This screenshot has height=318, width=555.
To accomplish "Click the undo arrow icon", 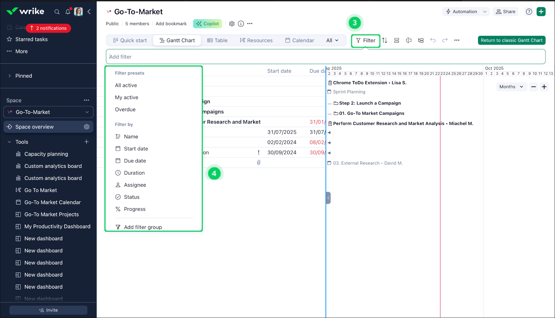I will click(433, 40).
